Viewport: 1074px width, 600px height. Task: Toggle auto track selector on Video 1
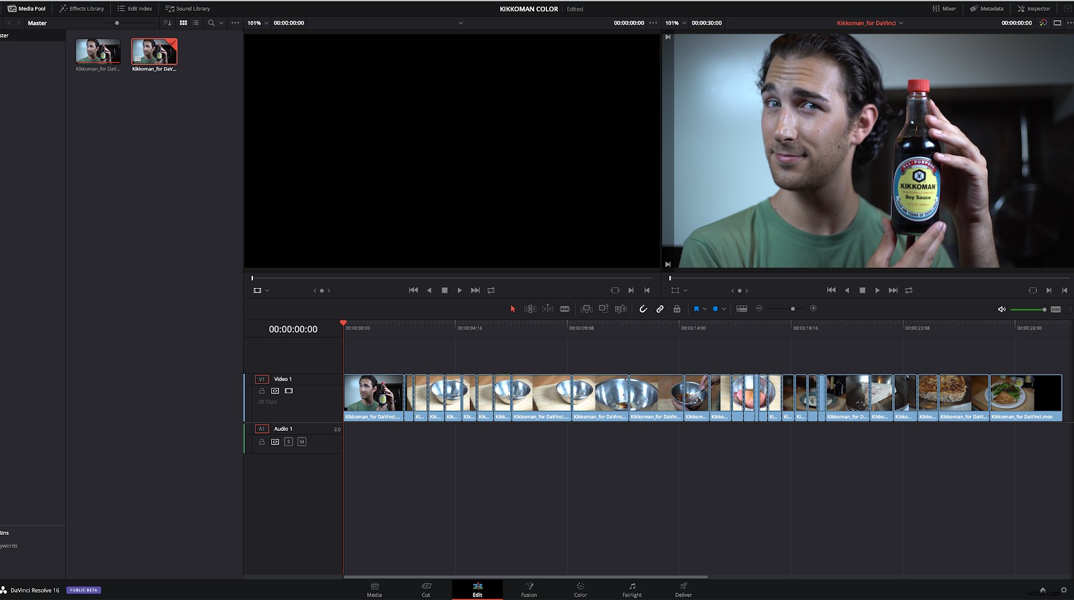(275, 391)
